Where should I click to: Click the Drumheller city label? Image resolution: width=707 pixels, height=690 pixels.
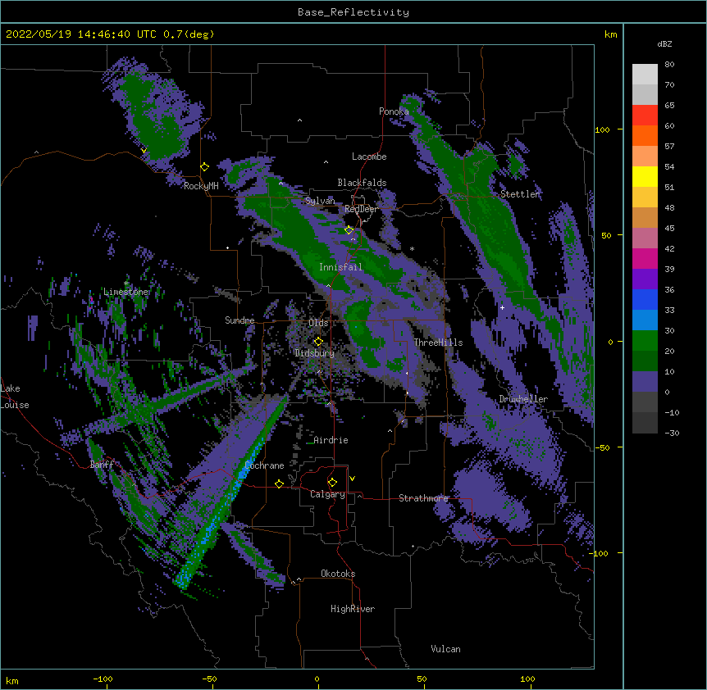coord(523,399)
